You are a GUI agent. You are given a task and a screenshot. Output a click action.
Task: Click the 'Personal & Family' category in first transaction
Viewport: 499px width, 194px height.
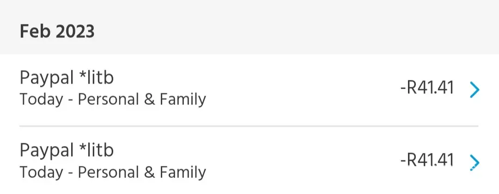[x=142, y=99]
